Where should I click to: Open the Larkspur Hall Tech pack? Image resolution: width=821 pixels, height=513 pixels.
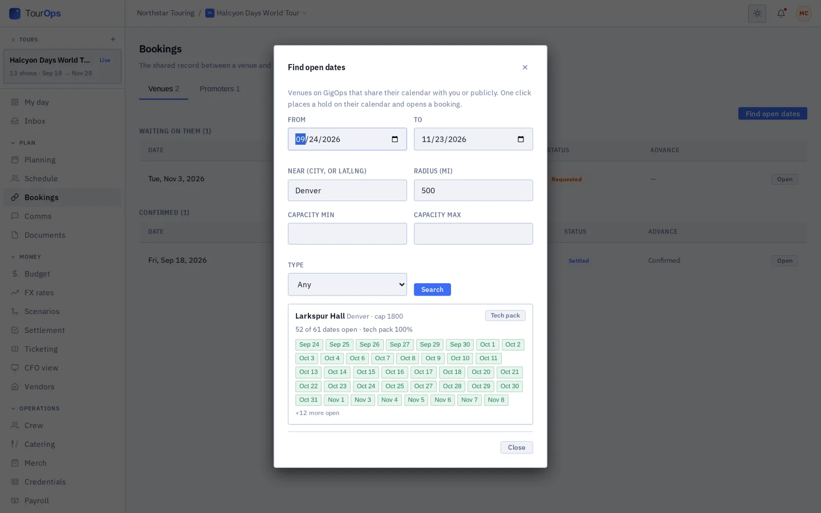point(505,315)
